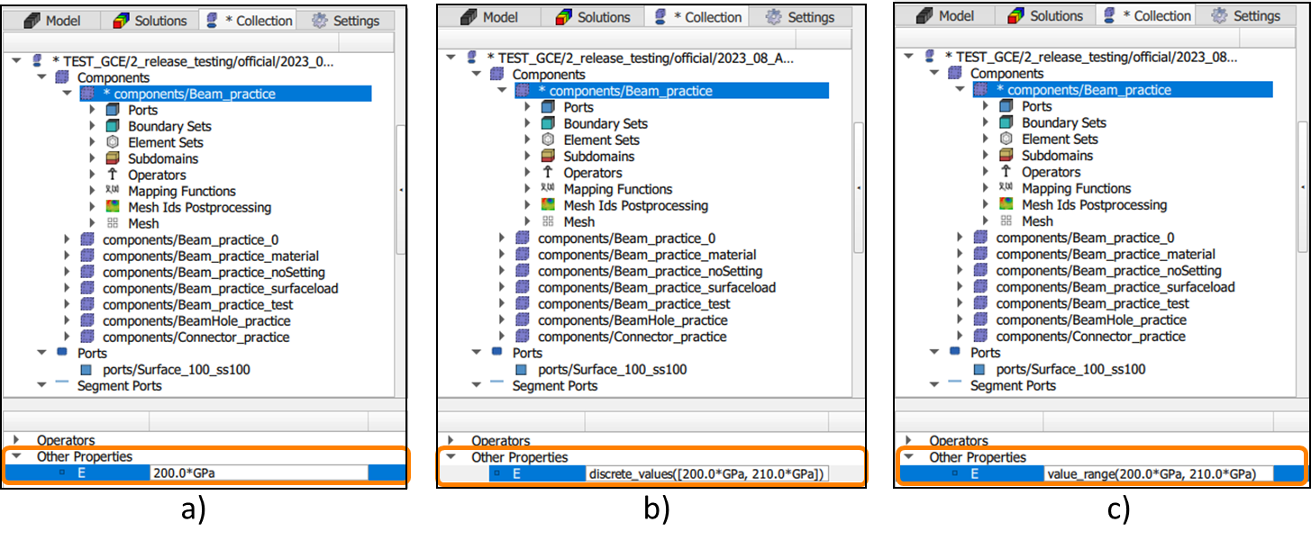Open the Model tab in panel a
Image resolution: width=1311 pixels, height=549 pixels.
point(51,20)
